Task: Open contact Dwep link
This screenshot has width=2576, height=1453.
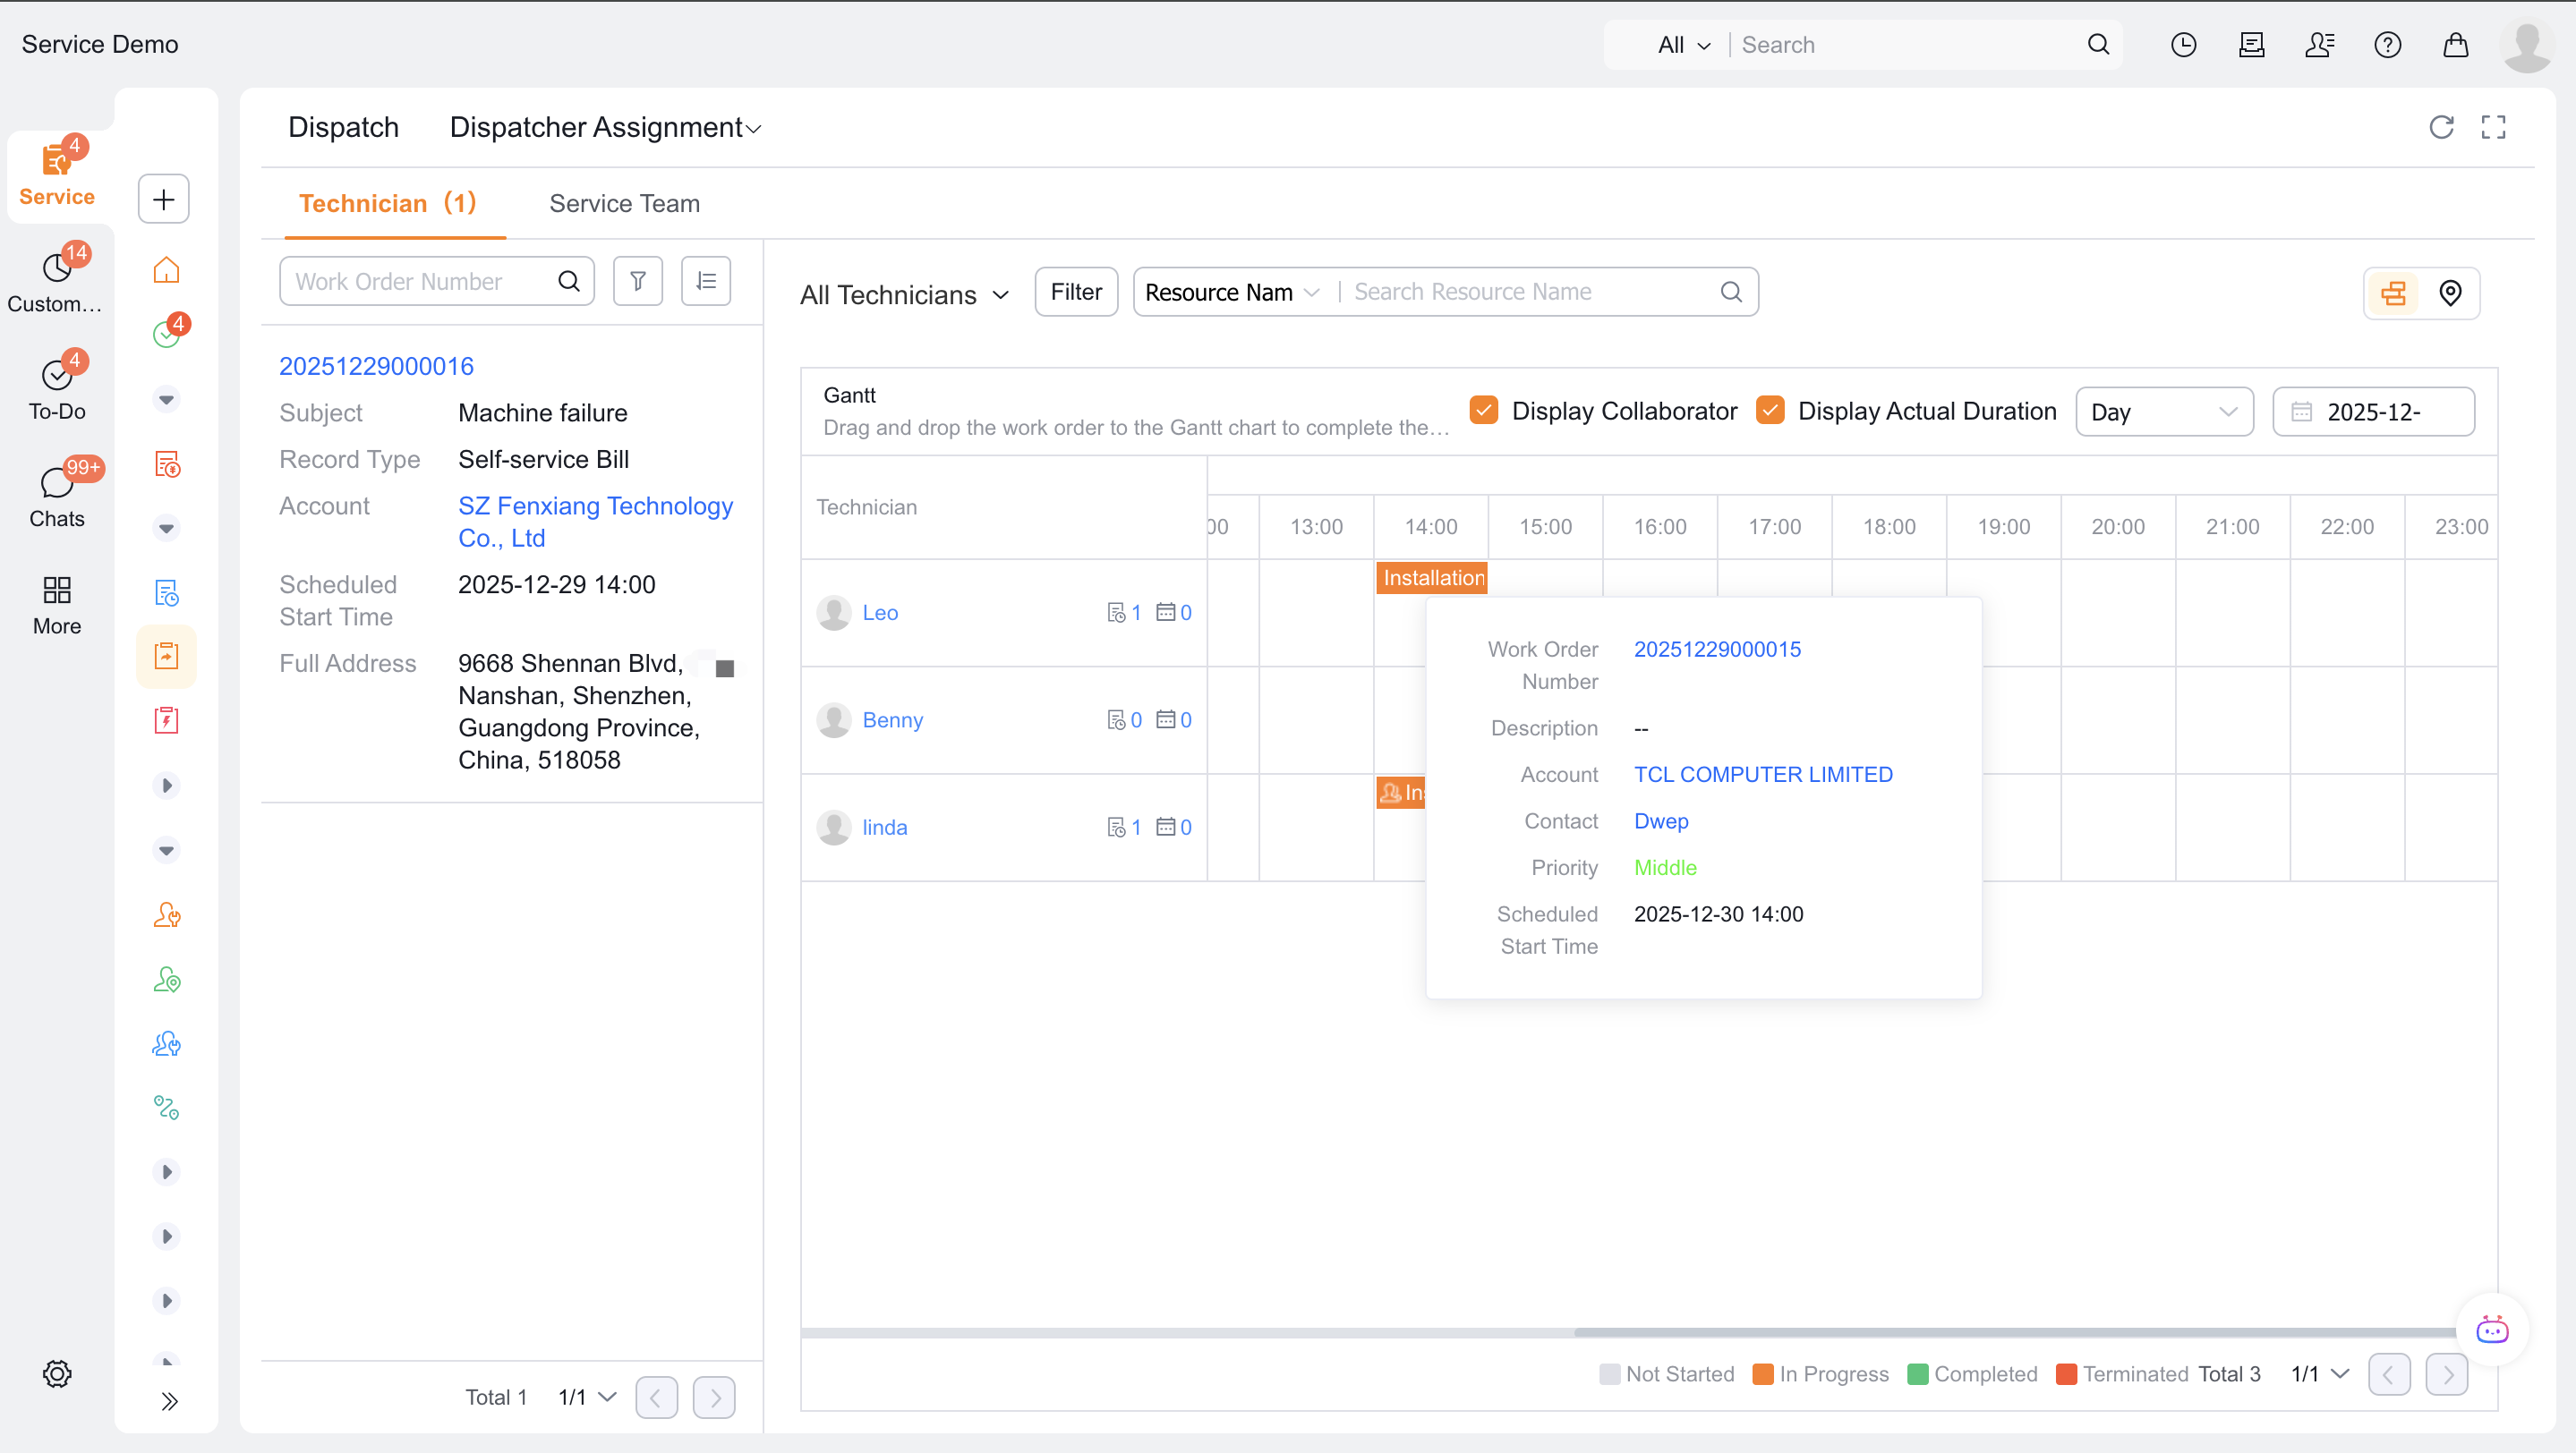Action: tap(1661, 821)
